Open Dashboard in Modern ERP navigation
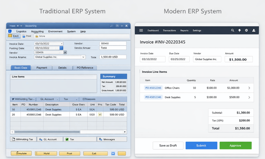The height and width of the screenshot is (159, 265). coord(153,30)
